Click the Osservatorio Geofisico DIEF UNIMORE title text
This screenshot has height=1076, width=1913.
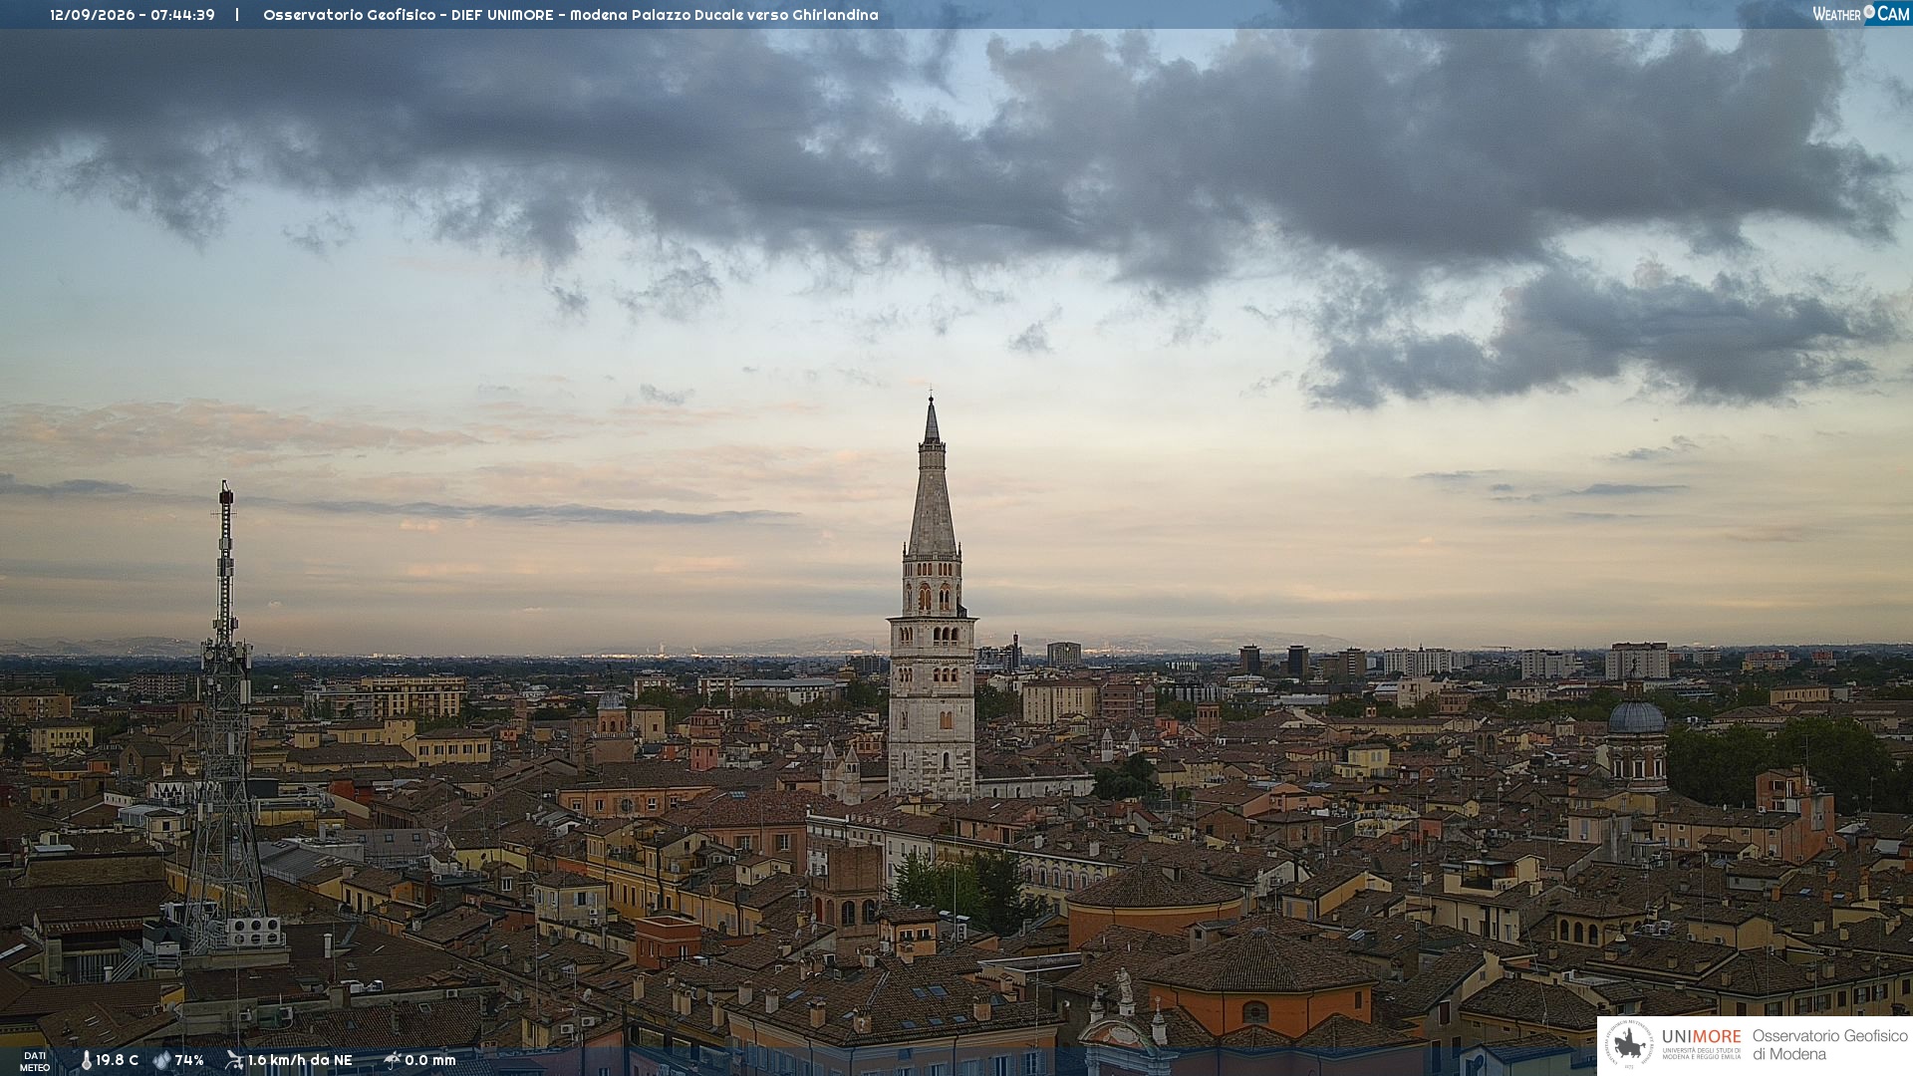pos(571,15)
